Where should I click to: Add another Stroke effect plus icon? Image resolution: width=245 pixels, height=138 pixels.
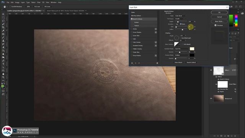(156, 29)
